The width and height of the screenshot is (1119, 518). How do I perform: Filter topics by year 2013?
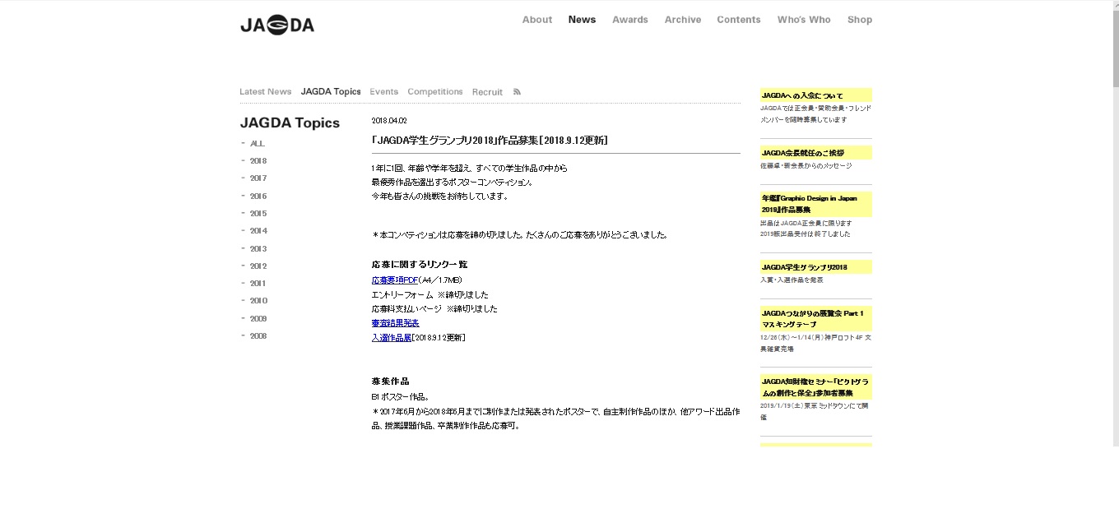258,249
